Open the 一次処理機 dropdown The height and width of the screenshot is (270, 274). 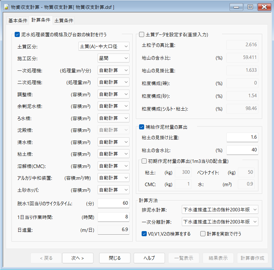tap(113, 70)
